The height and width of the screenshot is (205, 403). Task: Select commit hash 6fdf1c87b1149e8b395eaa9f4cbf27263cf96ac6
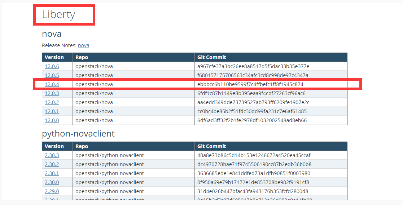coord(251,93)
